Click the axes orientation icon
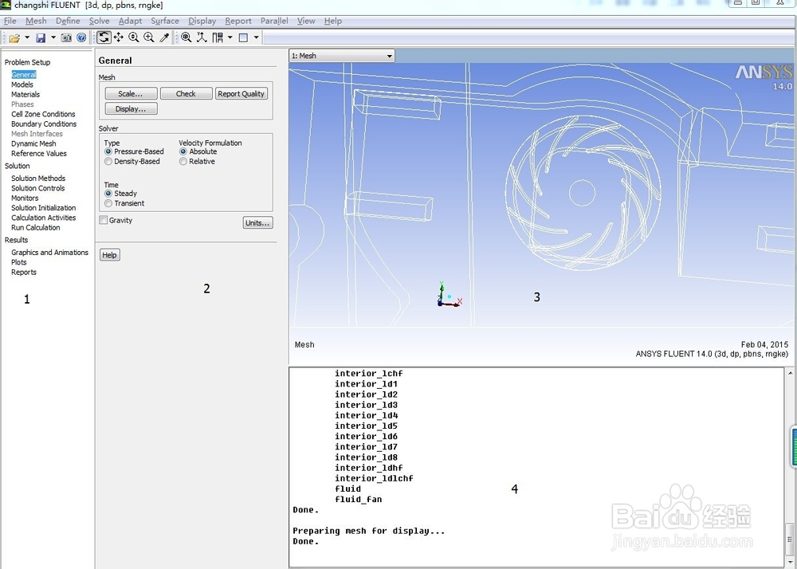797x569 pixels. [x=202, y=37]
